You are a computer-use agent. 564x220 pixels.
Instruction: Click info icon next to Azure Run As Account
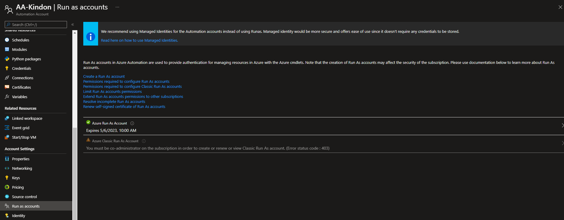132,123
